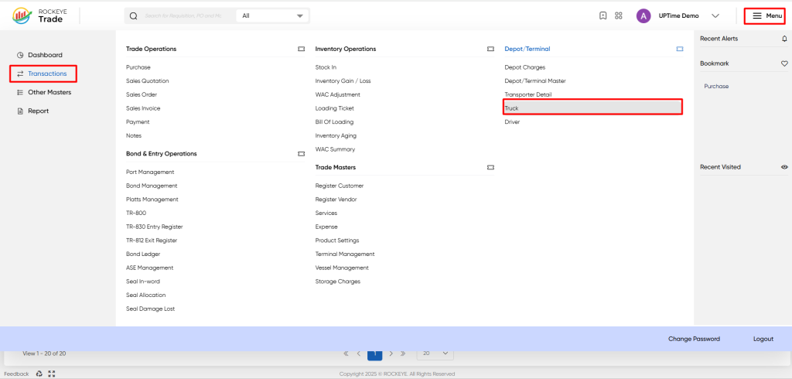Open Seal In-word
This screenshot has height=379, width=792.
pyautogui.click(x=143, y=282)
